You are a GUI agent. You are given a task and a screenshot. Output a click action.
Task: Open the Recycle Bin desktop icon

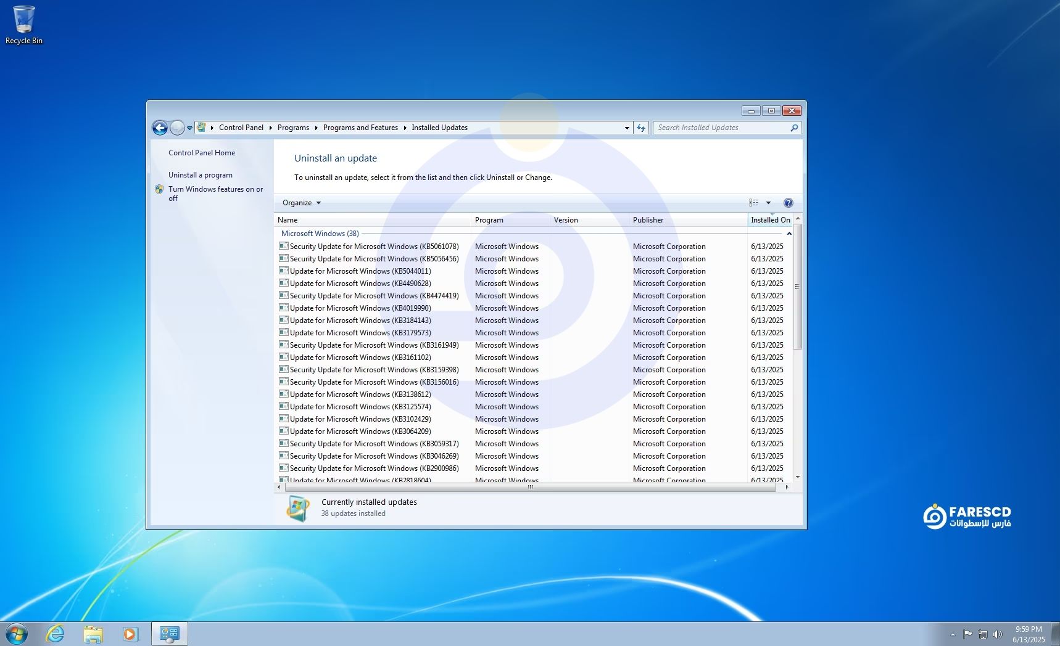click(23, 25)
